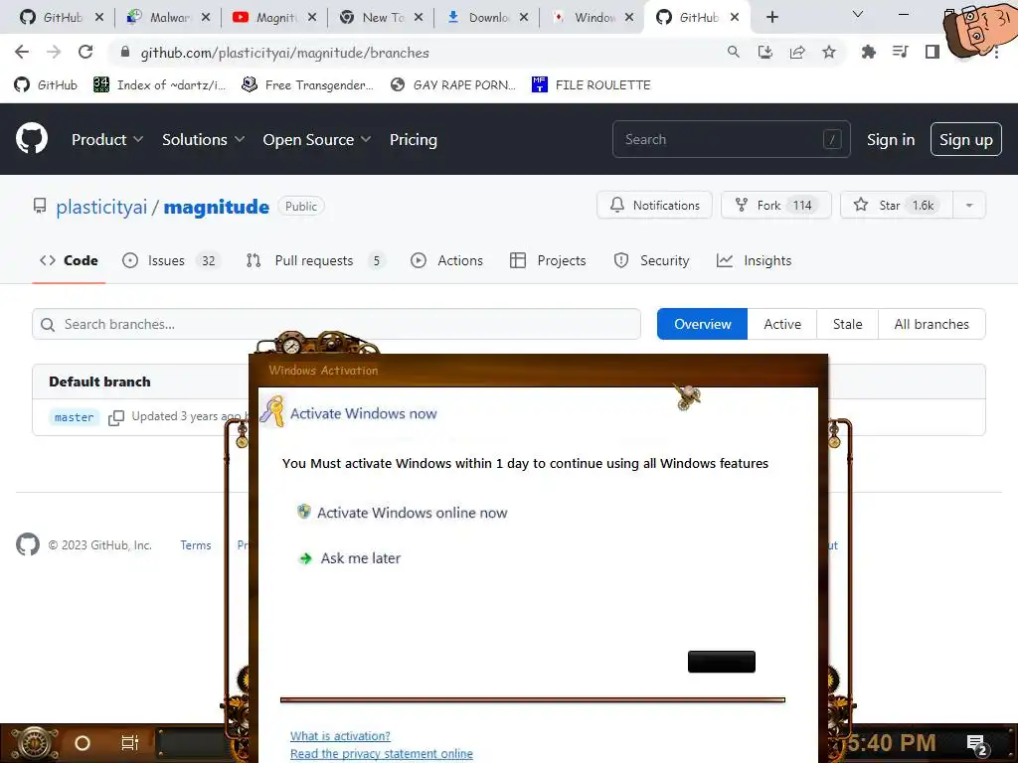1018x763 pixels.
Task: Open the media control icon in toolbar
Action: pos(901,53)
